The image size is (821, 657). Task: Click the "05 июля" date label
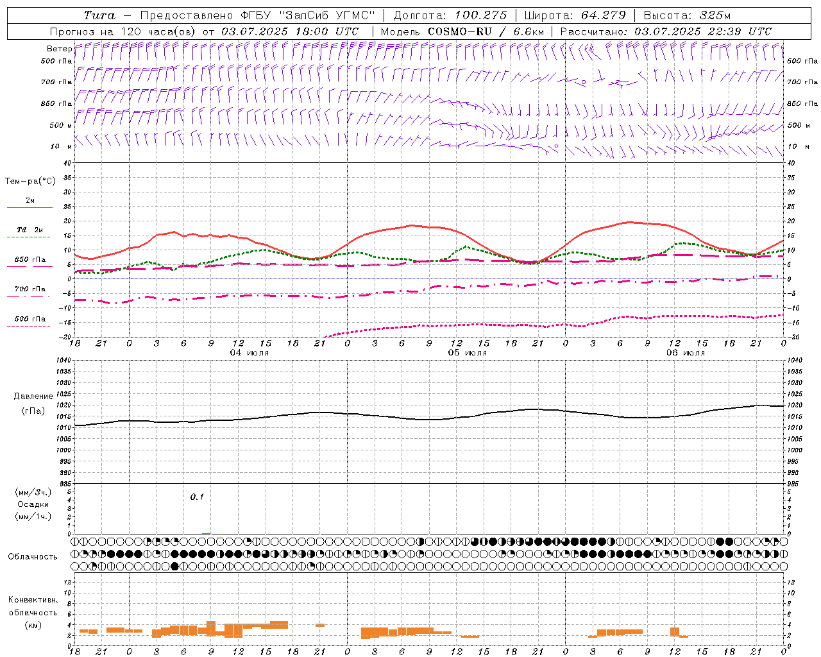(467, 353)
